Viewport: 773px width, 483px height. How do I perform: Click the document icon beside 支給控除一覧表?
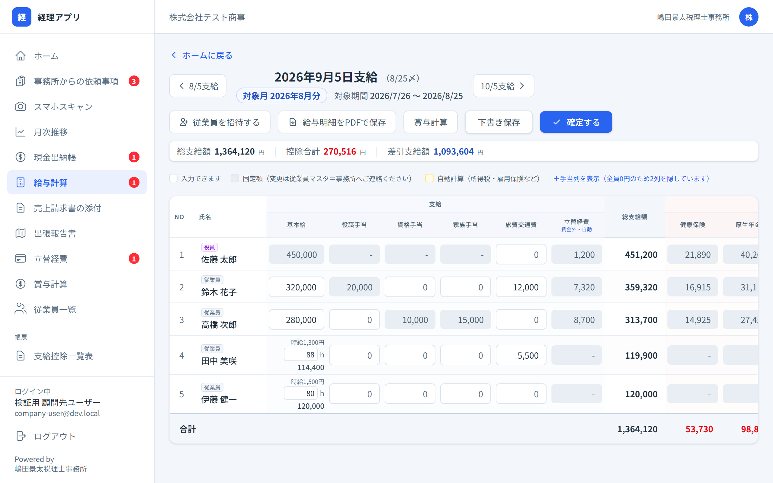(x=21, y=356)
